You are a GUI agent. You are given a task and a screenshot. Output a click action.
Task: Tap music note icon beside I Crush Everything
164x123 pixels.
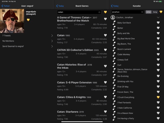point(114,97)
